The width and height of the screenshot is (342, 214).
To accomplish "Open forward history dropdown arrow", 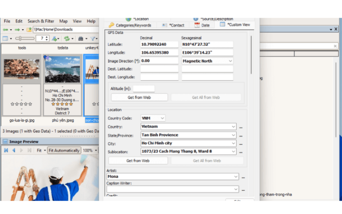I will pyautogui.click(x=23, y=30).
